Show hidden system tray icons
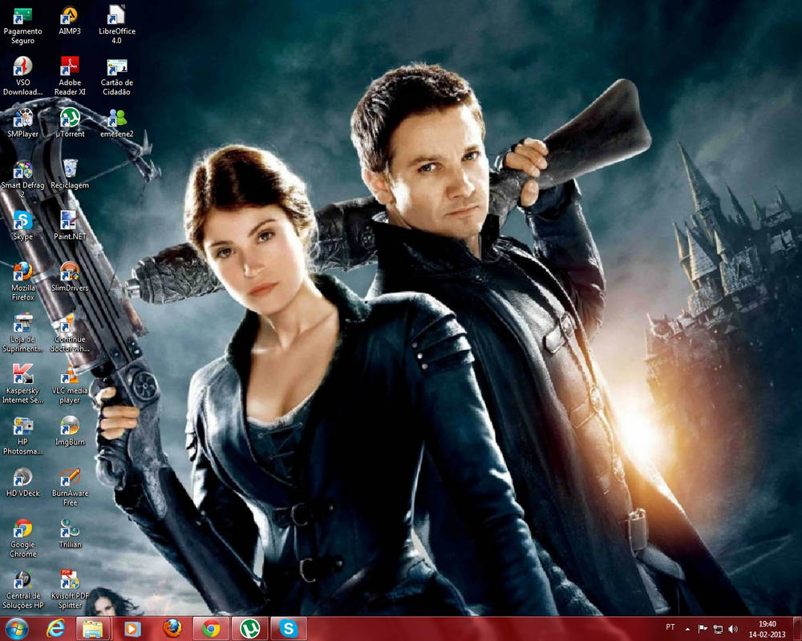The height and width of the screenshot is (641, 802). coord(687,629)
